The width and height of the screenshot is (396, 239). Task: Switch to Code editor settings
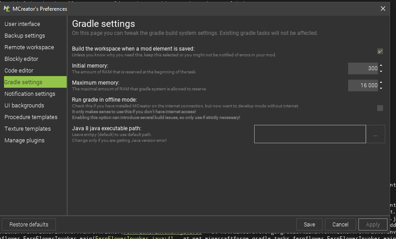click(x=19, y=70)
